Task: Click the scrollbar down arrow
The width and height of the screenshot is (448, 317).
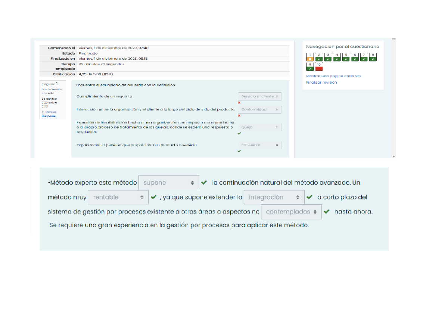Action: [x=394, y=156]
